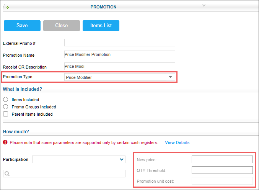This screenshot has width=259, height=190.
Task: Expand the Participation dropdown
Action: click(x=79, y=159)
